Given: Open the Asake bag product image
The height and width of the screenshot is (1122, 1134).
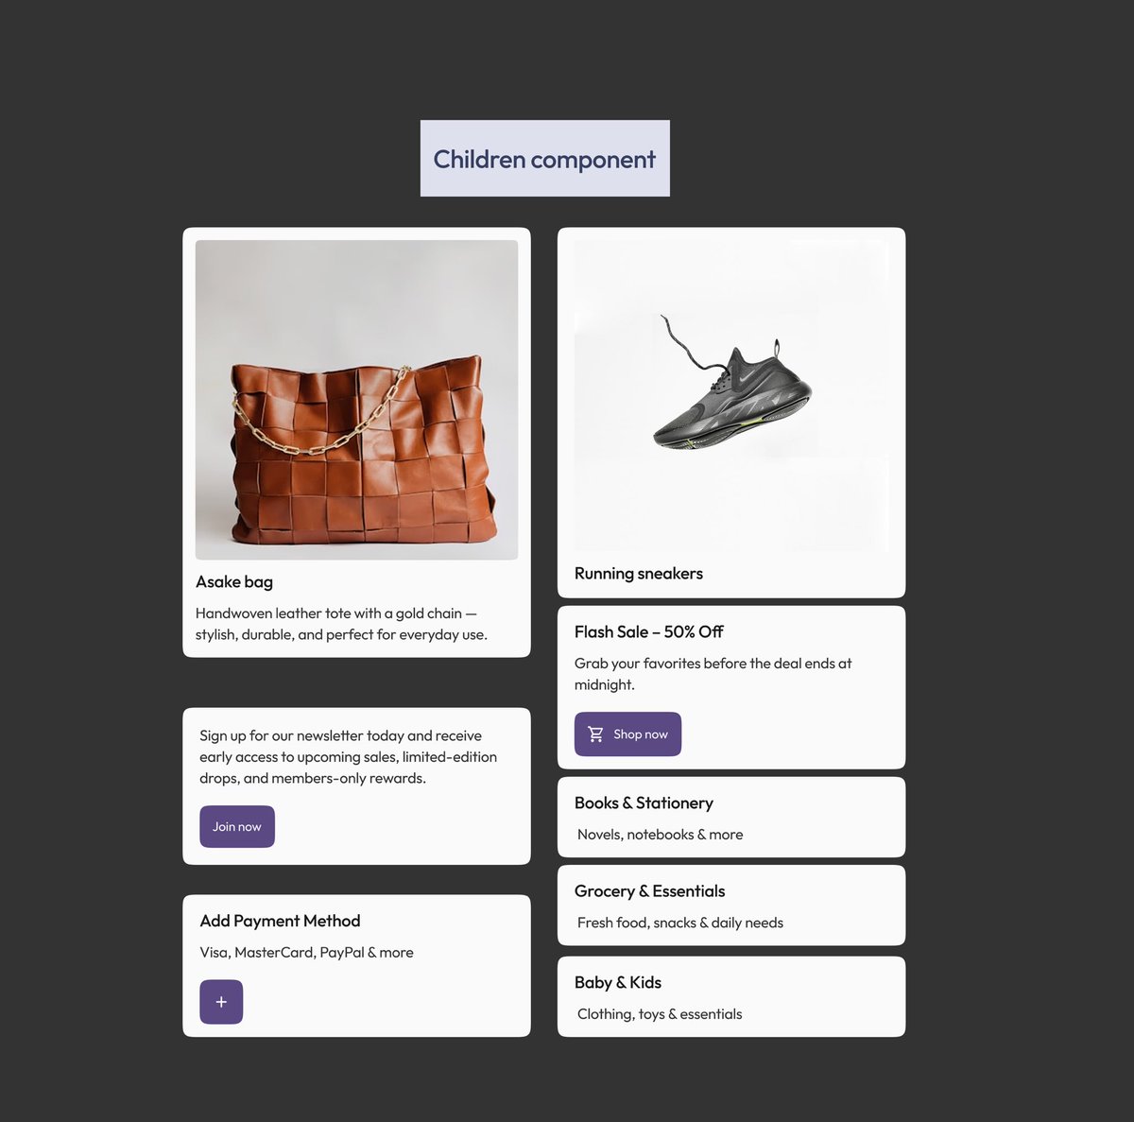Looking at the screenshot, I should (x=356, y=400).
